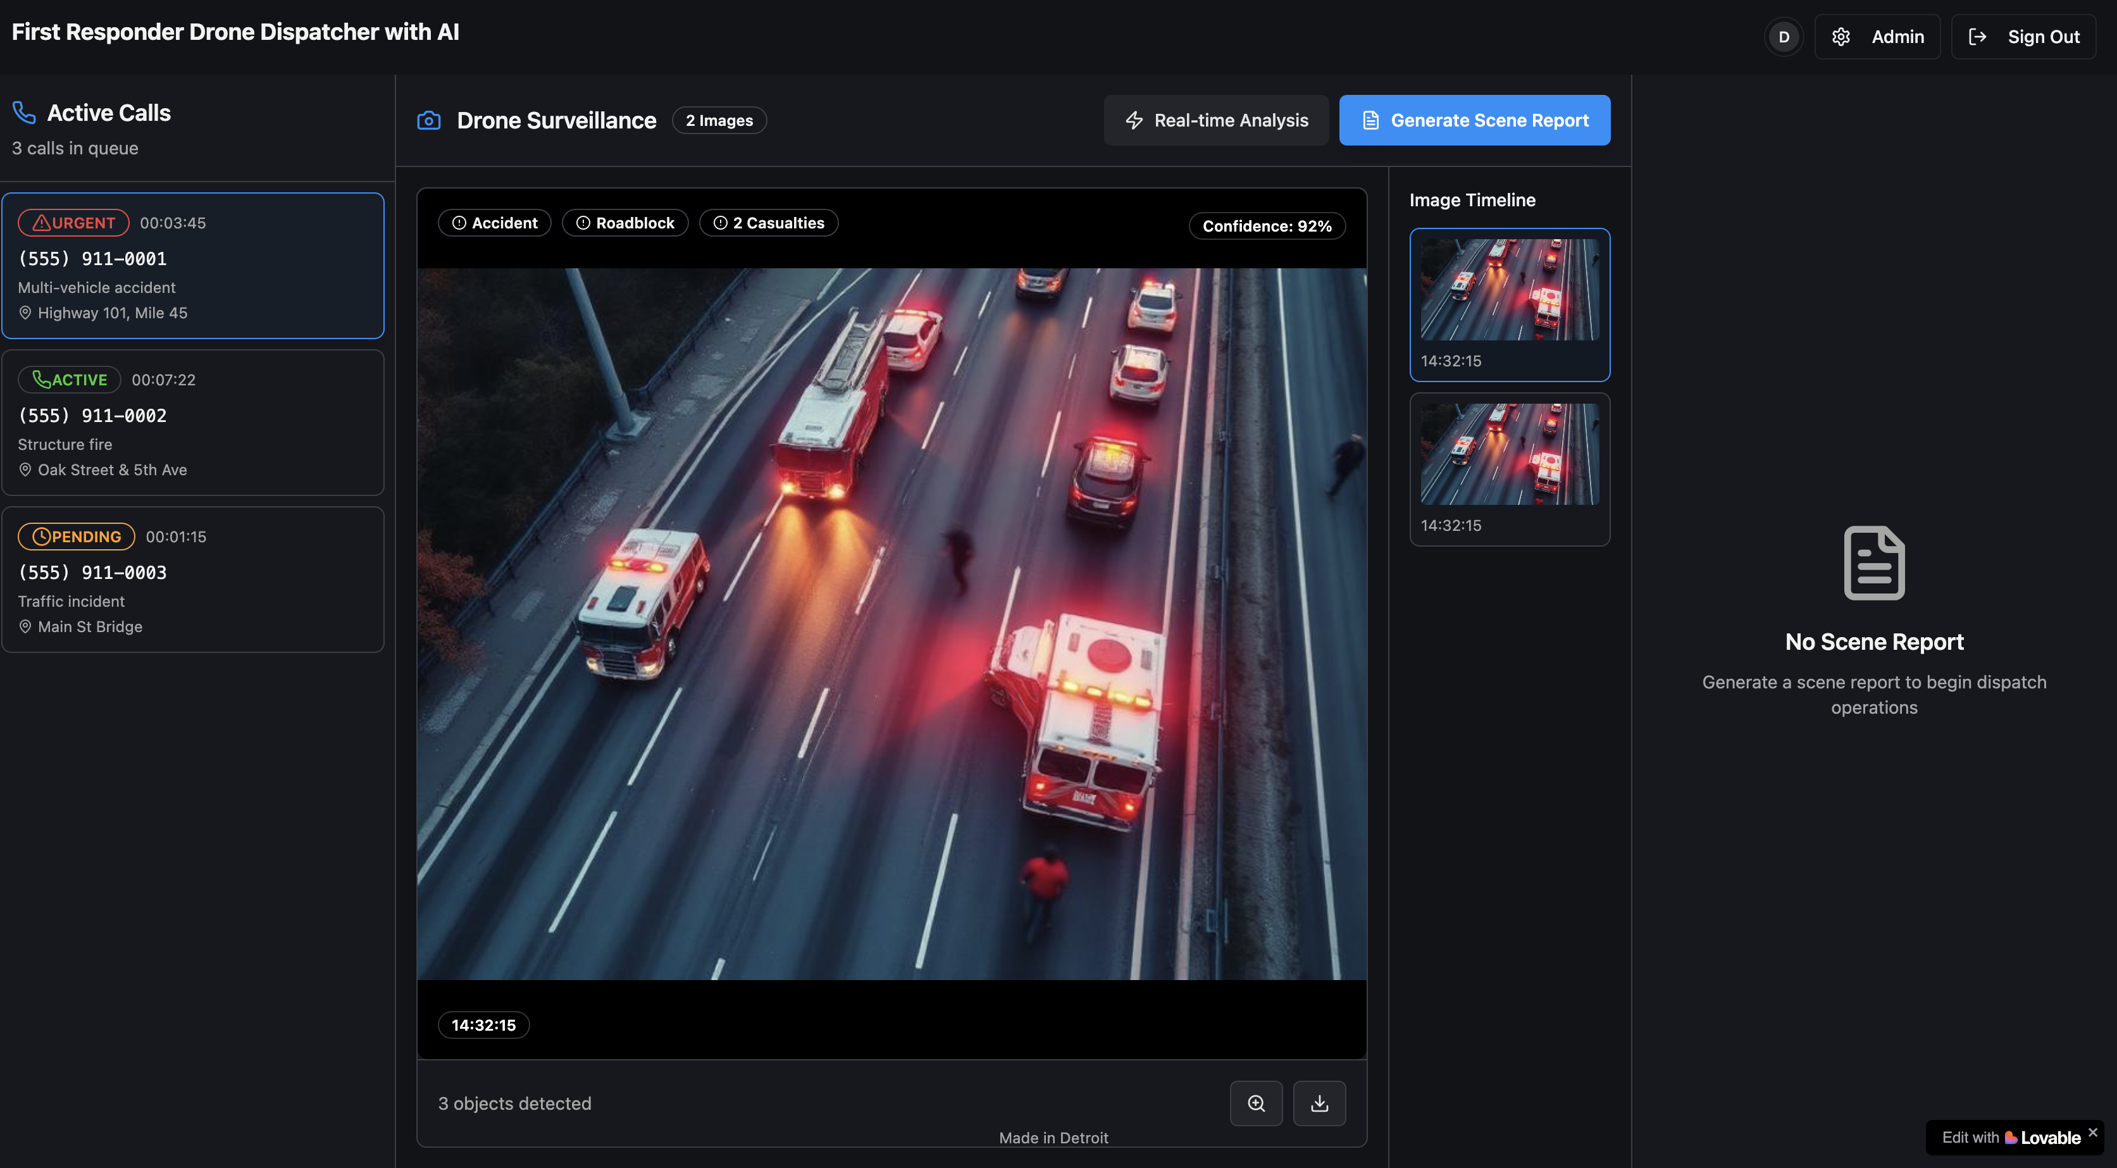This screenshot has width=2117, height=1168.
Task: Click the Drone Surveillance camera icon
Action: coord(429,121)
